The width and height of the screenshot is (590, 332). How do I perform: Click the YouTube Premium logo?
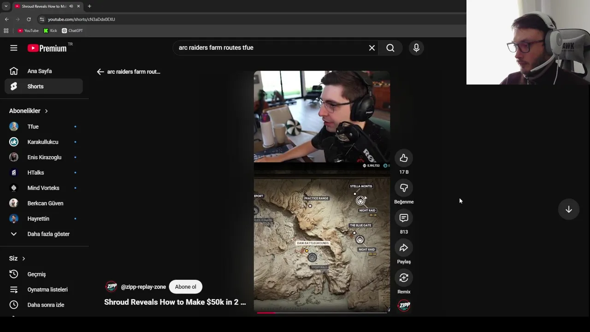tap(47, 48)
